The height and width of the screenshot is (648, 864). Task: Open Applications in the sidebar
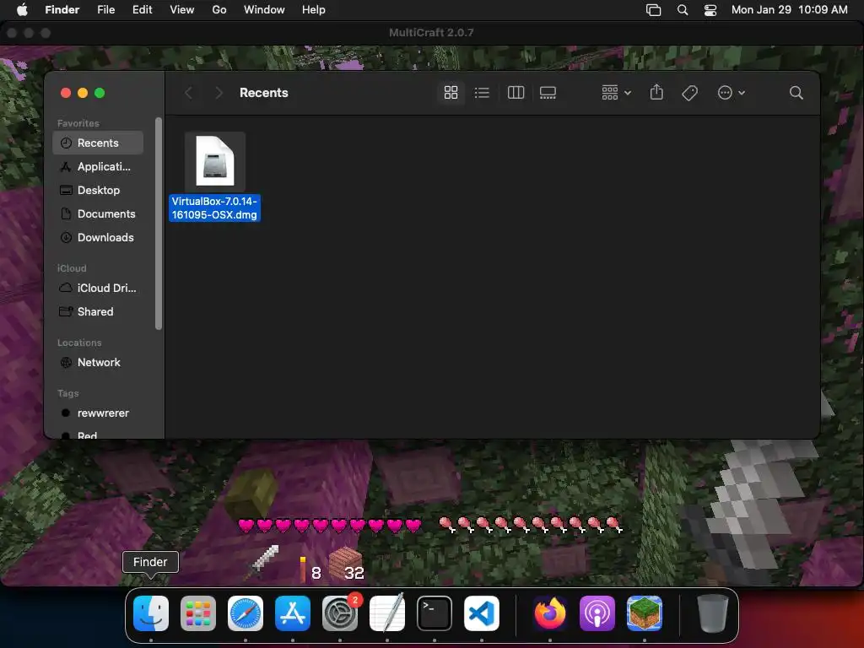click(98, 166)
